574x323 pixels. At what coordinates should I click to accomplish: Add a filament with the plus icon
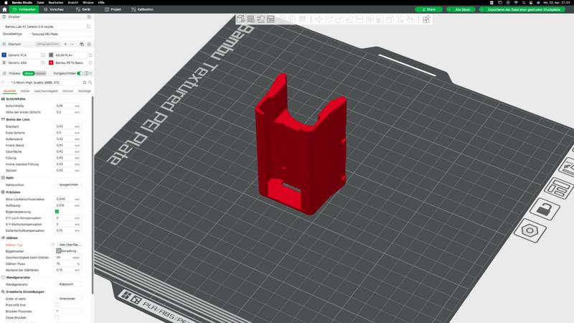(x=65, y=45)
